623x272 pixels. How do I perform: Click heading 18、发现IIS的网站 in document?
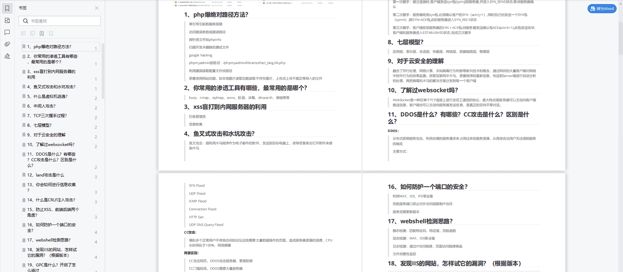click(x=454, y=263)
